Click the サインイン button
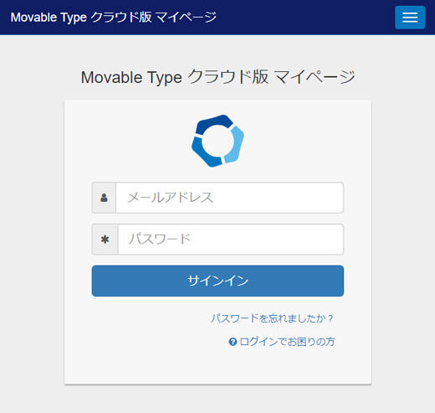Image resolution: width=435 pixels, height=413 pixels. pos(217,281)
